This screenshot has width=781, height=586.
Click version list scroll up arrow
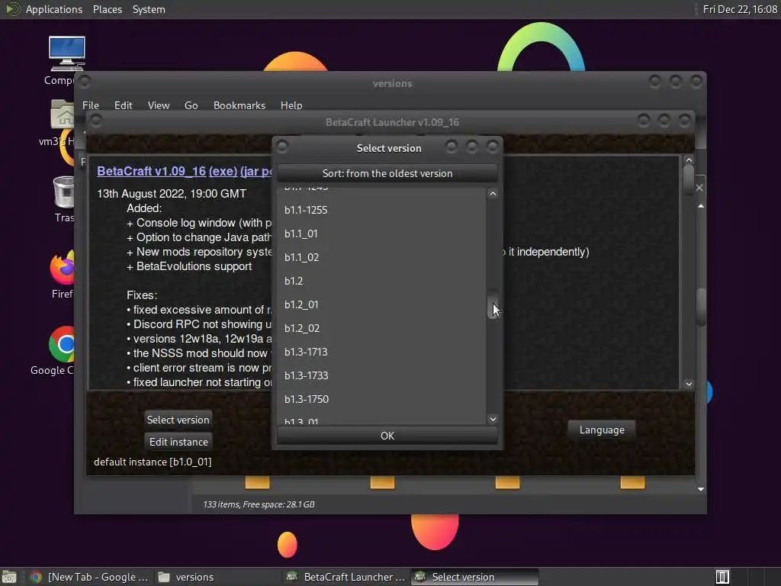(493, 193)
